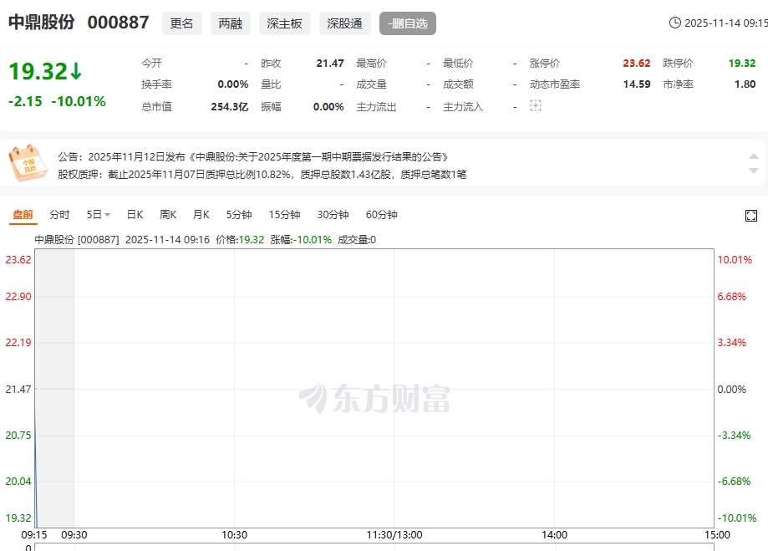Switch to the 5分钟 chart tab
768x551 pixels.
(238, 215)
